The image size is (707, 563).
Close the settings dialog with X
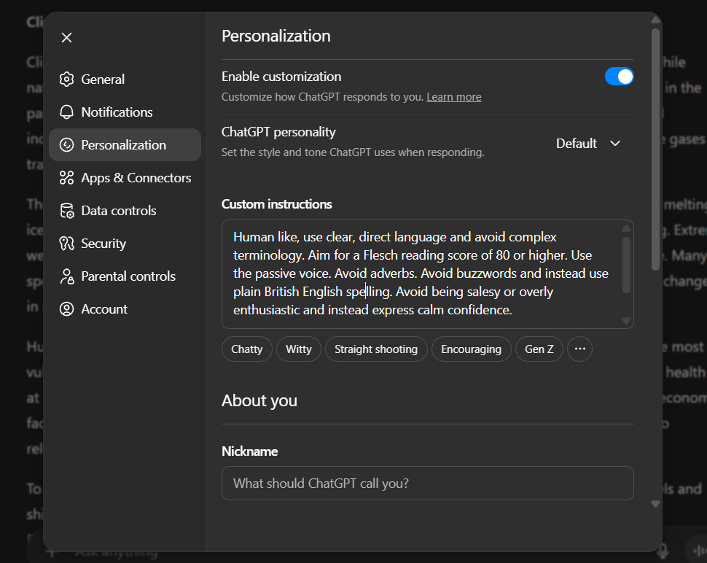point(66,38)
